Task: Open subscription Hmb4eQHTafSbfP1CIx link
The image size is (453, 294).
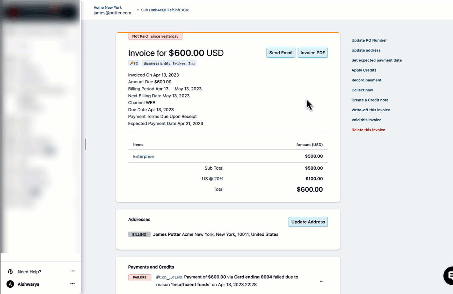Action: click(x=169, y=10)
